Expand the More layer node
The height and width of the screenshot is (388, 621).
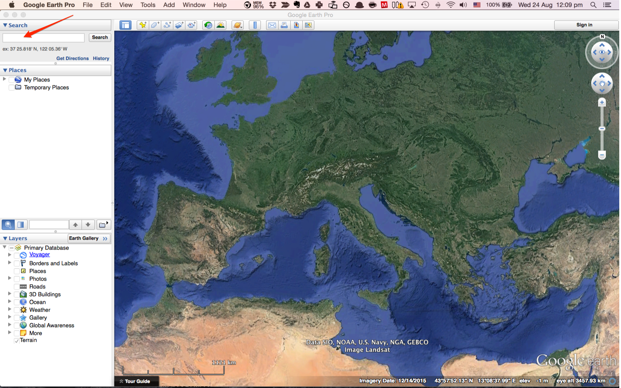tap(9, 332)
